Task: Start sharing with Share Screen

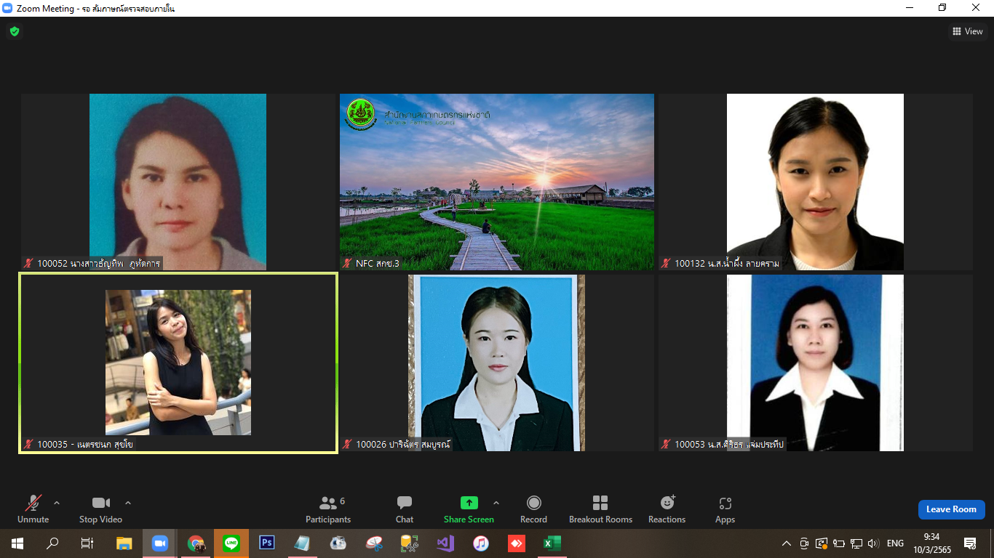Action: pyautogui.click(x=469, y=509)
